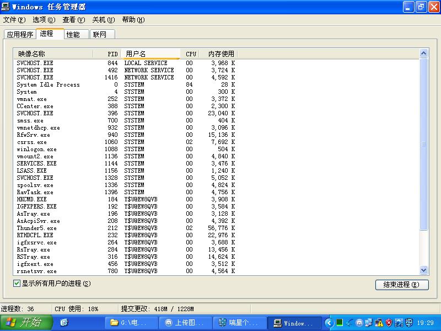Select the RsTray.exe process with PID 284

[x=126, y=250]
